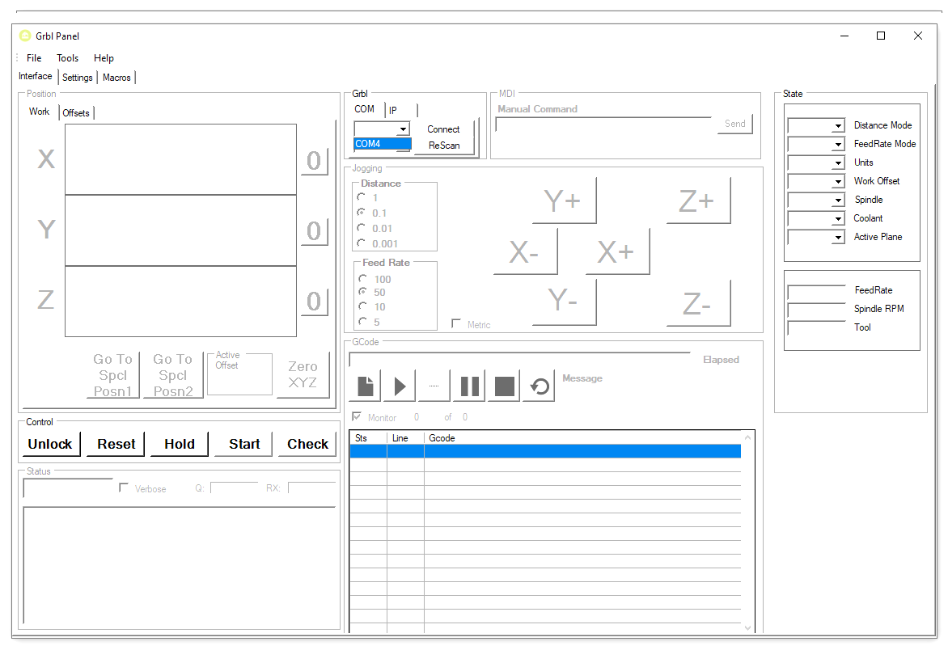Open the Tools menu
The image size is (948, 650).
[x=68, y=58]
